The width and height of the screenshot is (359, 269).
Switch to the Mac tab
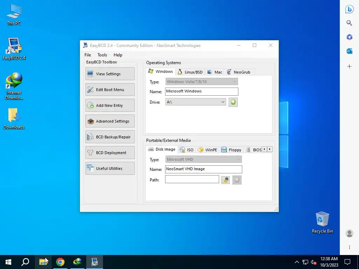pyautogui.click(x=215, y=72)
